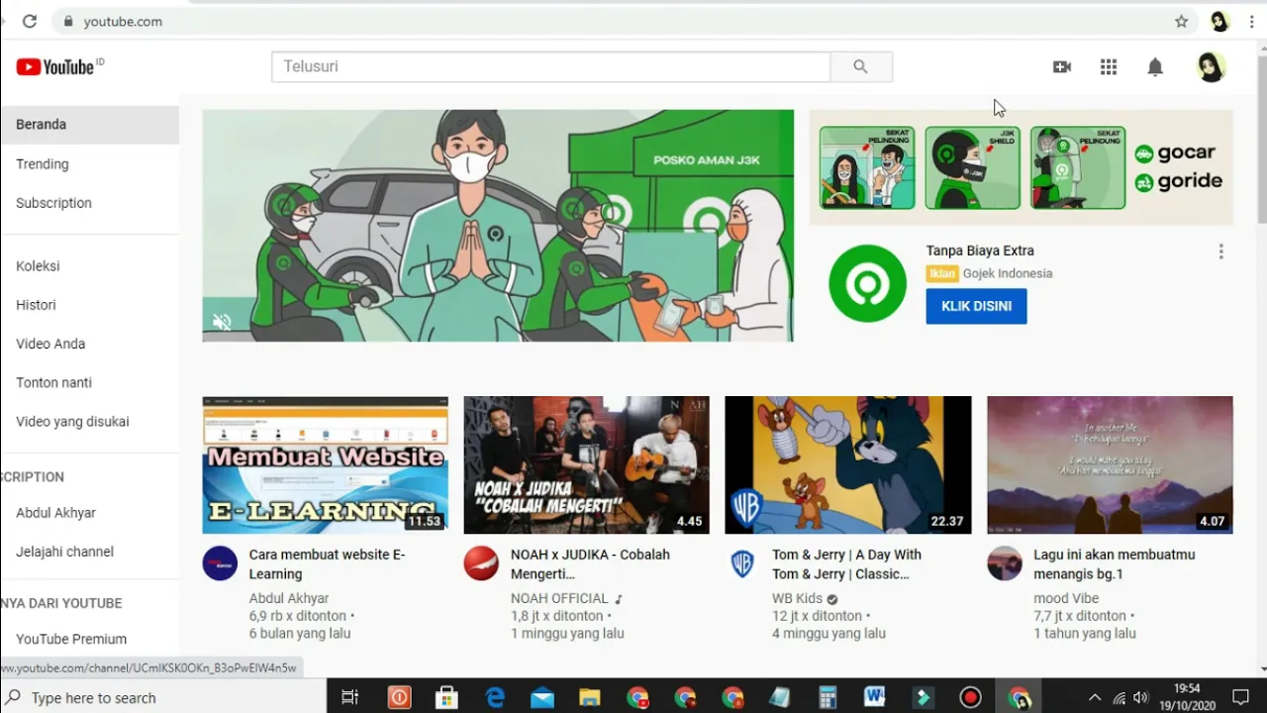Click the WB Kids channel name
The width and height of the screenshot is (1267, 713).
tap(797, 598)
